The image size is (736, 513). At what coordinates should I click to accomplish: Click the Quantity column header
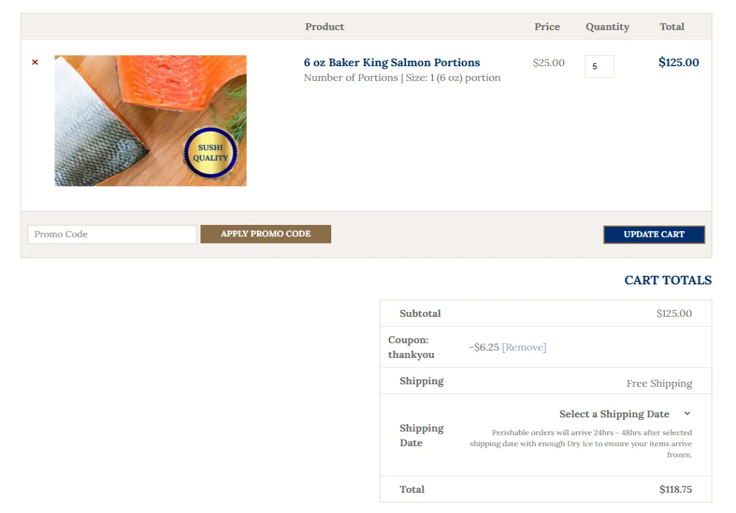click(x=607, y=26)
